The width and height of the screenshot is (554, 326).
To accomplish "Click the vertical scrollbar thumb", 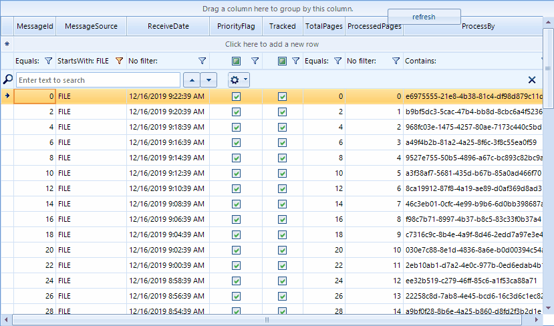I will point(548,69).
